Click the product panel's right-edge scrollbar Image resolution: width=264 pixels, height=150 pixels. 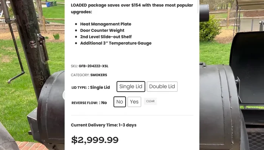(198, 7)
